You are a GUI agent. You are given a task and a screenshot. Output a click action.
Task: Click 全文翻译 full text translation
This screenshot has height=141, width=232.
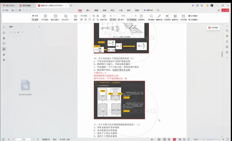click(193, 16)
